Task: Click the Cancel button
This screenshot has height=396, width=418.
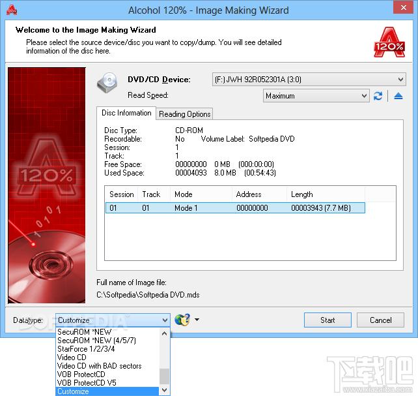Action: pyautogui.click(x=380, y=320)
